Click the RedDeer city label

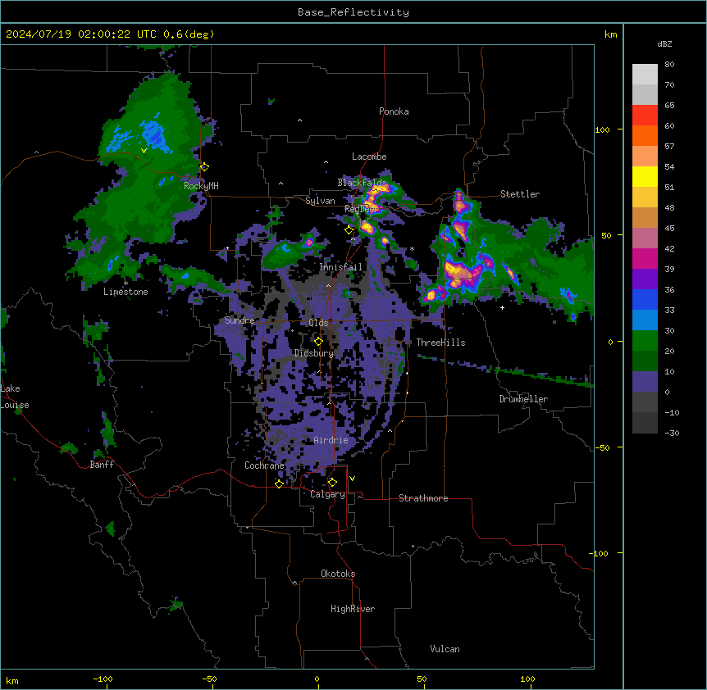[x=361, y=208]
